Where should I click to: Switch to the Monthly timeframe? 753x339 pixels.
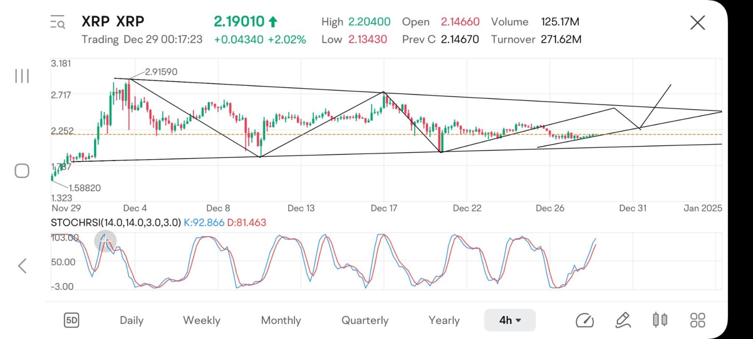pos(281,321)
